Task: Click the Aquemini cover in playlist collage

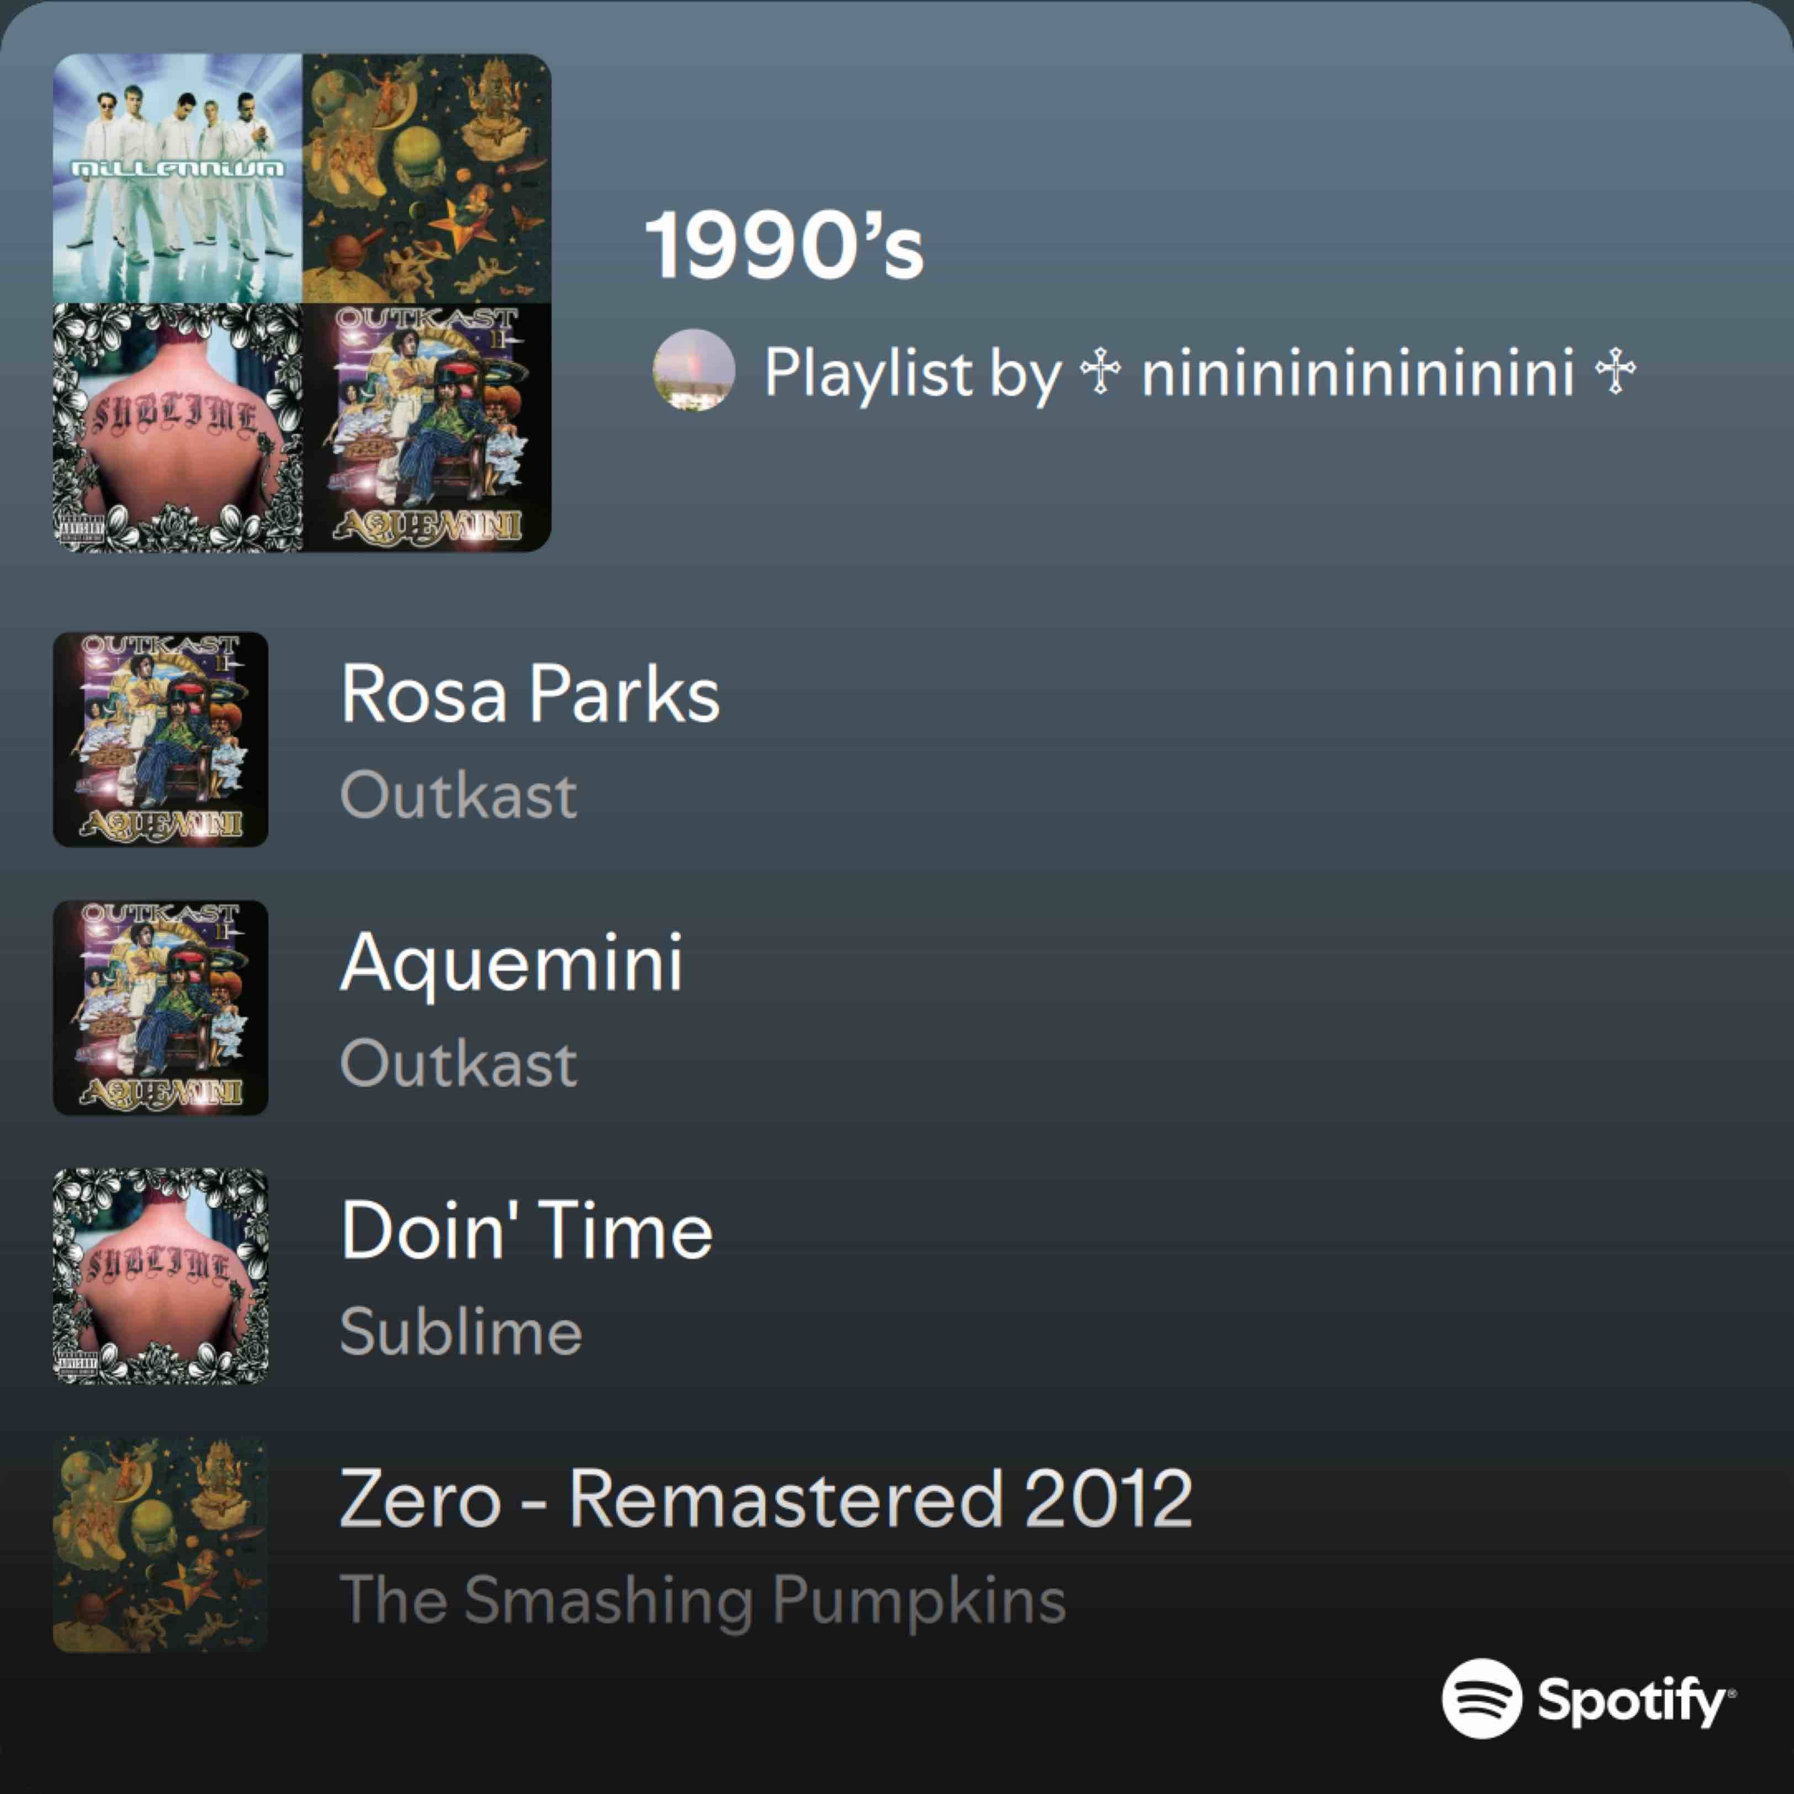Action: tap(427, 427)
